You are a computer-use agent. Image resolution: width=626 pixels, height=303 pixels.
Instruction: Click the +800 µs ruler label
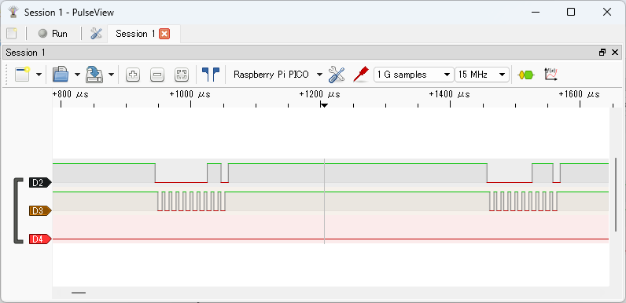pos(70,94)
